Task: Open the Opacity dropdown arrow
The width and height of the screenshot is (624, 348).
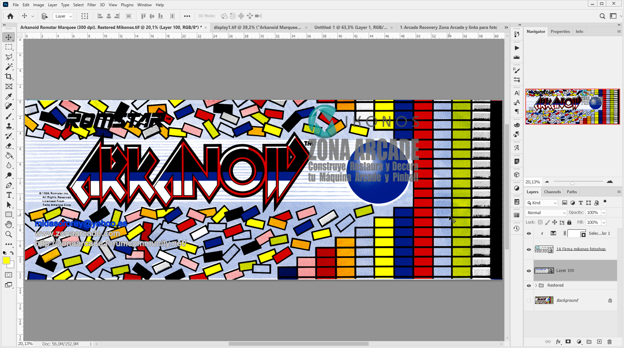Action: (604, 213)
